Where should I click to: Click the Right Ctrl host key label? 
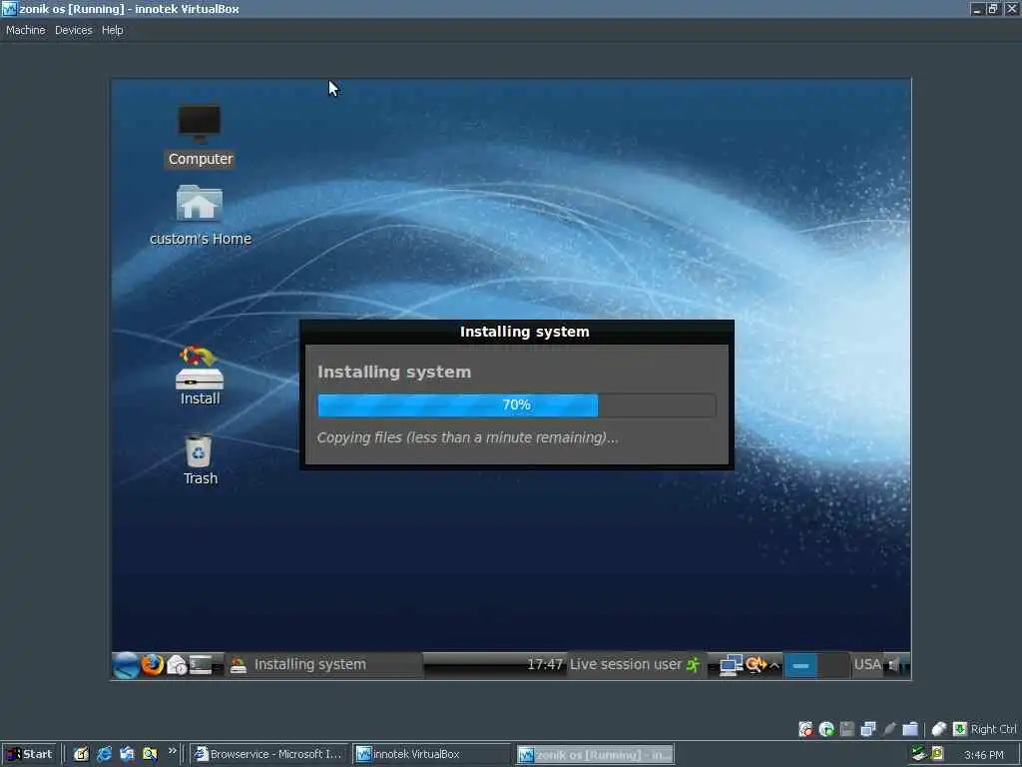993,729
